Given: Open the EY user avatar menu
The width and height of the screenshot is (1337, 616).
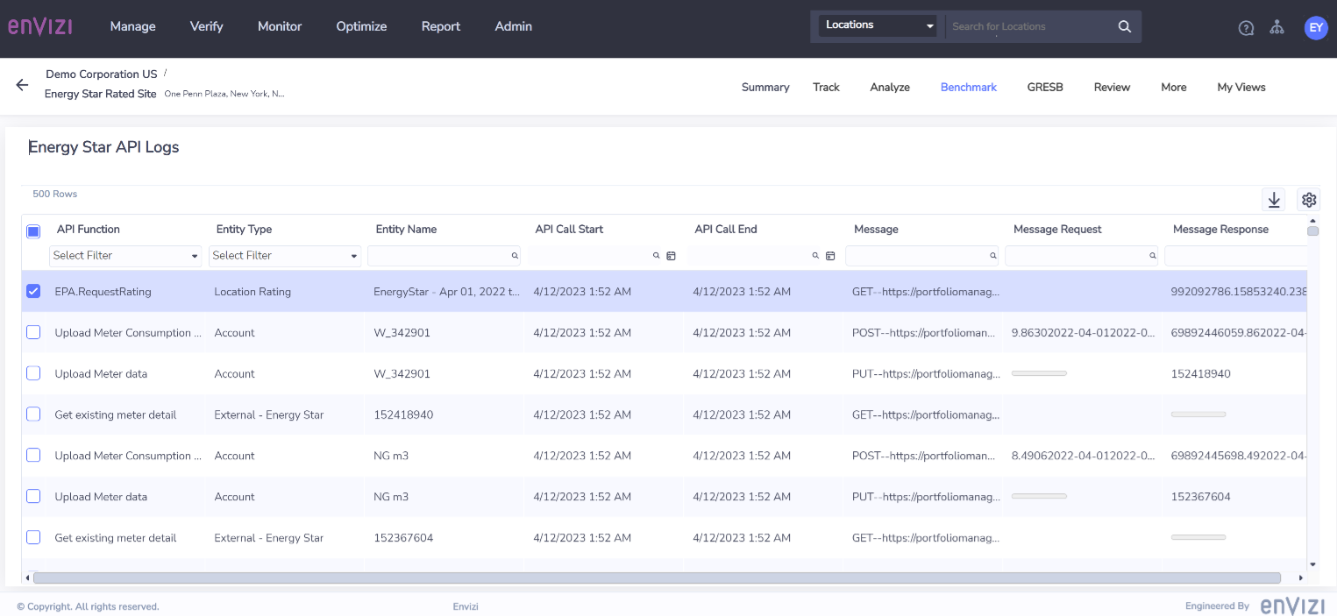Looking at the screenshot, I should [1316, 27].
